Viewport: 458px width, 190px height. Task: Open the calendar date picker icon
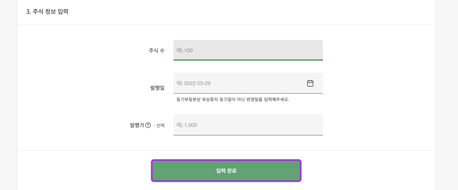click(x=310, y=83)
